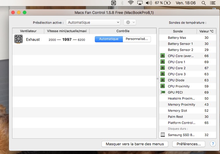Open the Préférences… button
Screen dimensions: 220x154
189,144
